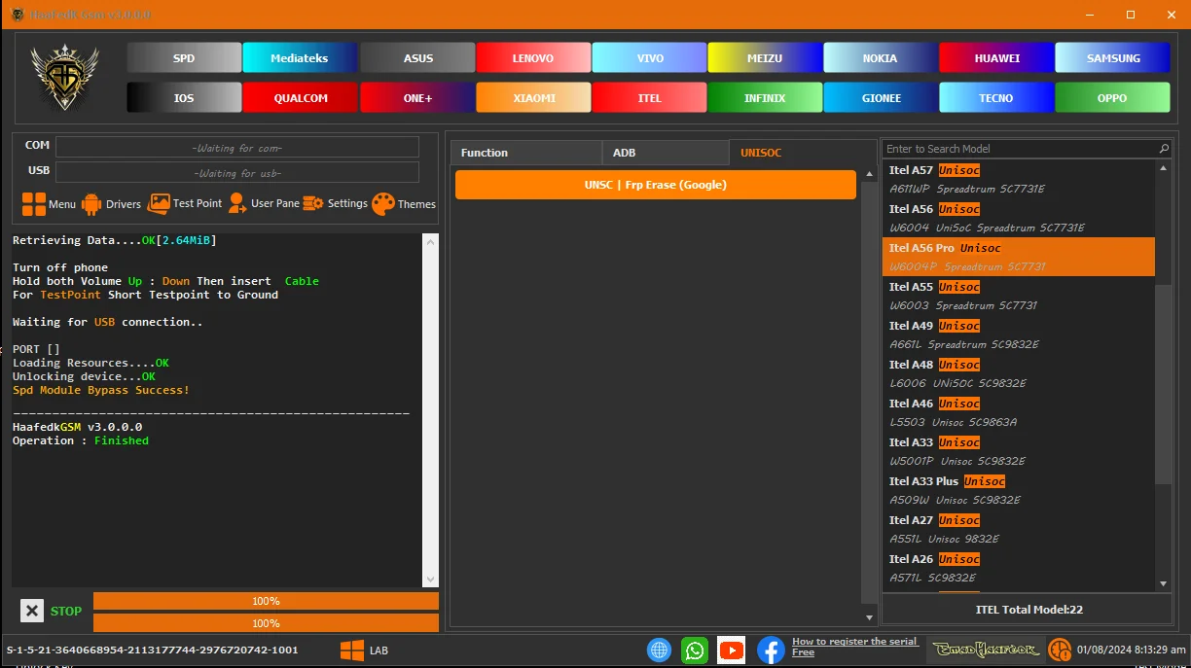
Task: Open the YouTube channel icon
Action: [731, 650]
